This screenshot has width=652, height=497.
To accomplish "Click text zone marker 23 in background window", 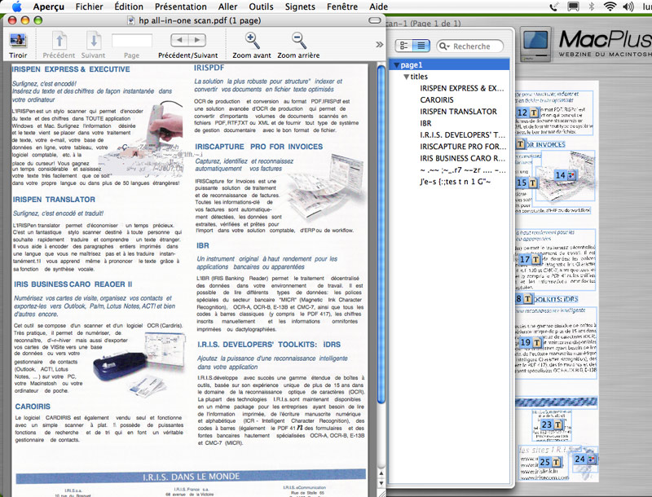I will click(552, 424).
